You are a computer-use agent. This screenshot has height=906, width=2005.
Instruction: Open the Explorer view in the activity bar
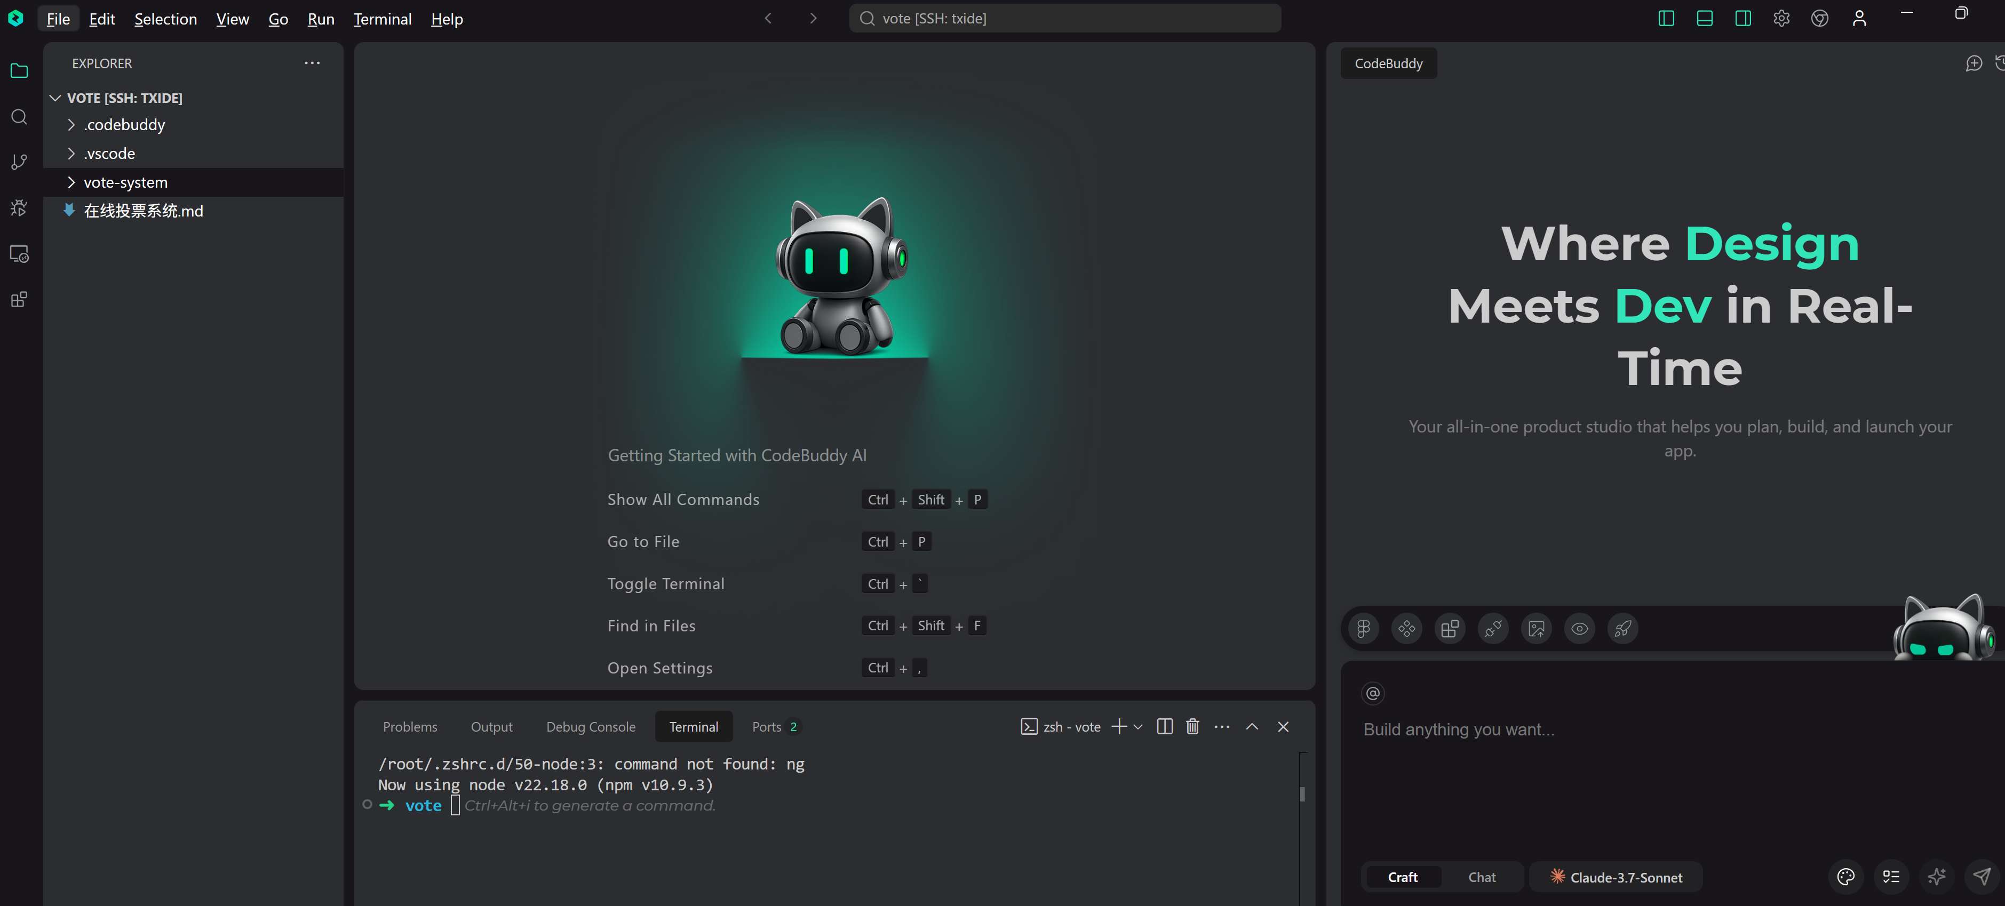click(x=19, y=71)
